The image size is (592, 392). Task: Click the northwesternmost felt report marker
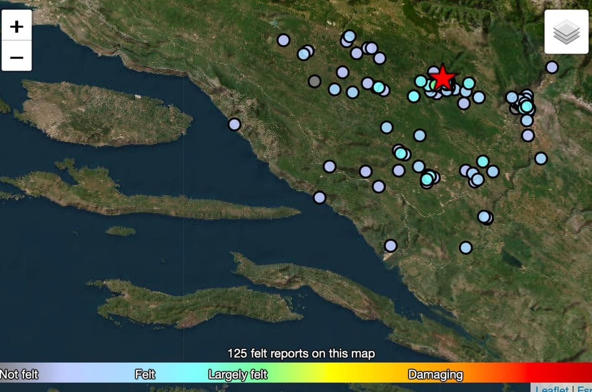[x=283, y=40]
